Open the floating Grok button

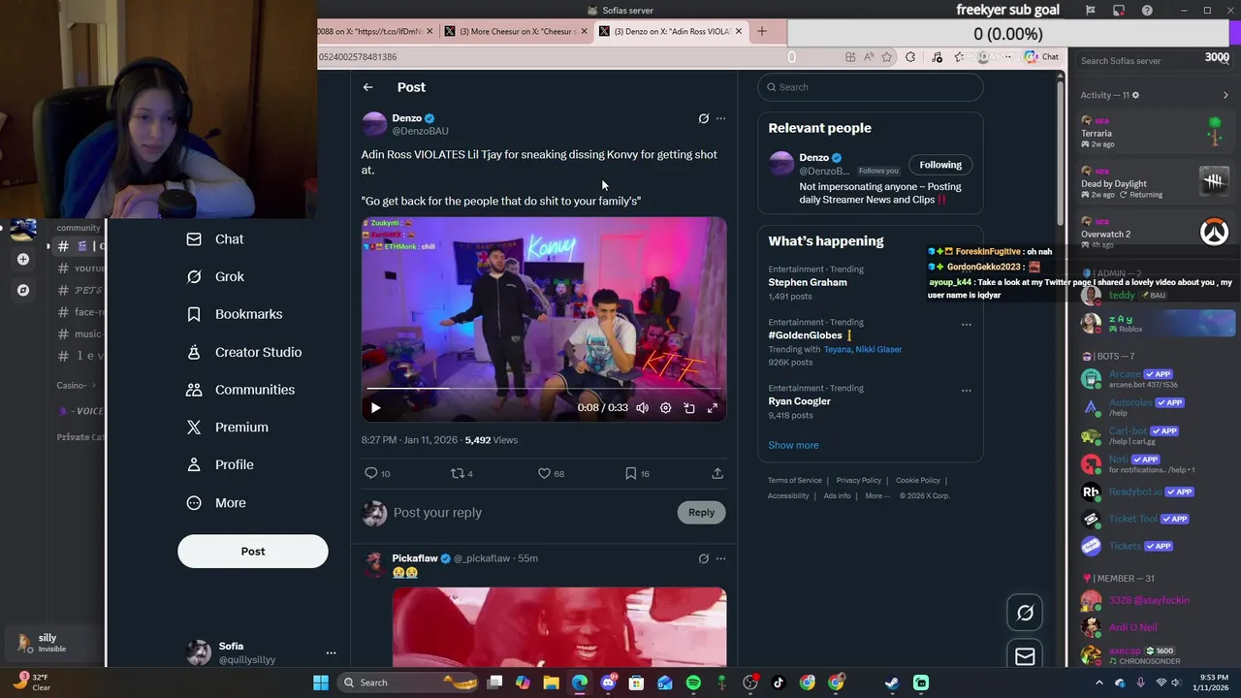pos(1025,613)
